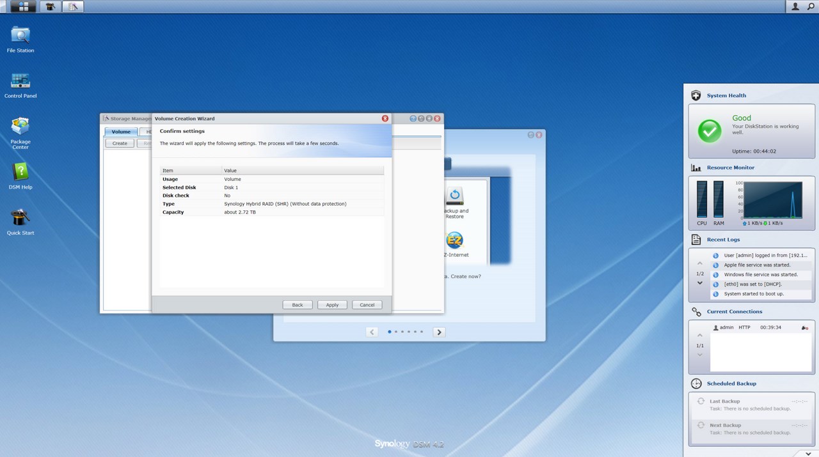
Task: Click the Uptime value text
Action: (x=754, y=151)
